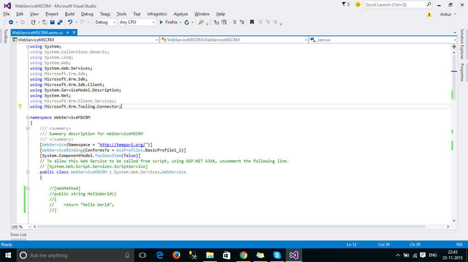468x262 pixels.
Task: Click the feedback smiley face icon
Action: point(357,5)
